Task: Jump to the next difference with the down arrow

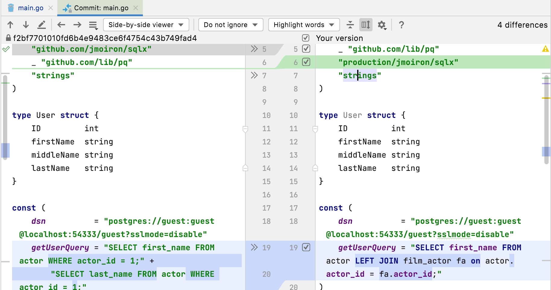Action: 26,25
